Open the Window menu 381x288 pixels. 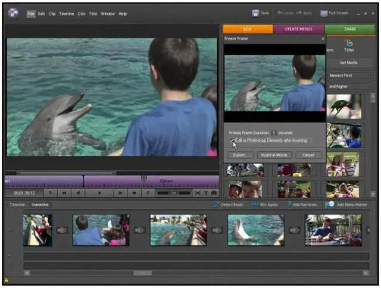click(x=108, y=14)
